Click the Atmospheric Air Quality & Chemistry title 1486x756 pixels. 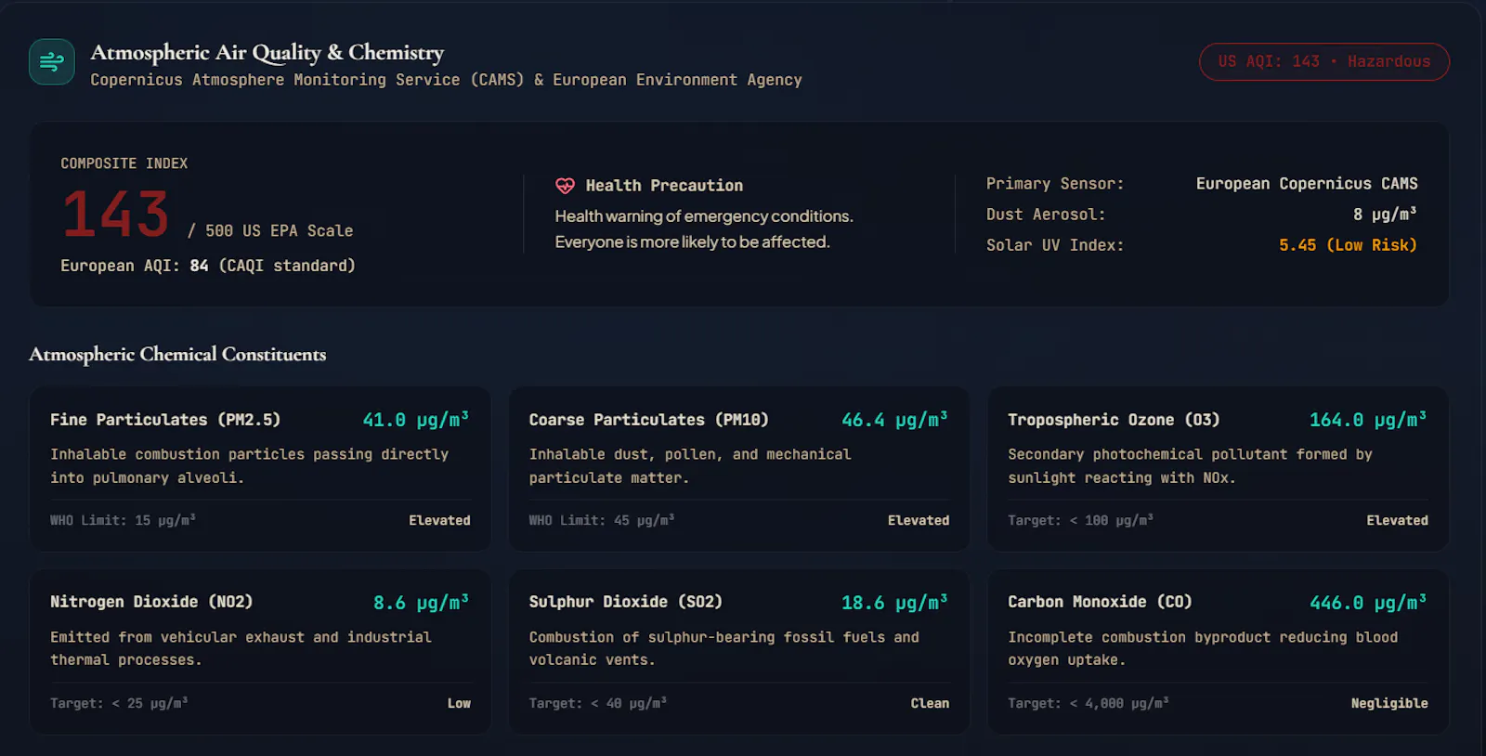pos(267,53)
